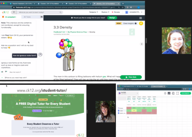The height and width of the screenshot is (137, 192).
Task: Open the Fall 2020 class dropdown in reports window
Action: (x=128, y=93)
